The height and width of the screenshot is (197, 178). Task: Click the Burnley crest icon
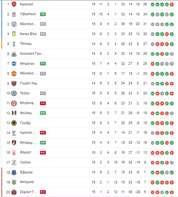14,182
